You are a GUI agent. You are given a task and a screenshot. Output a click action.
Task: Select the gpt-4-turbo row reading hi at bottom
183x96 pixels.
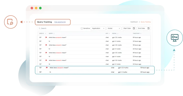pos(95,72)
